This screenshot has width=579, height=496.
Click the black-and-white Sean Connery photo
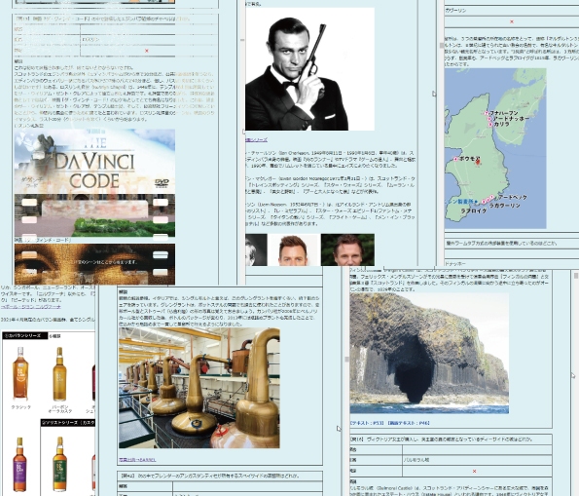[309, 69]
